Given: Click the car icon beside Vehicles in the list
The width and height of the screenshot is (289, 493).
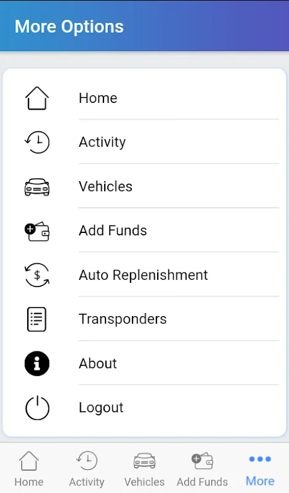Looking at the screenshot, I should pyautogui.click(x=37, y=187).
